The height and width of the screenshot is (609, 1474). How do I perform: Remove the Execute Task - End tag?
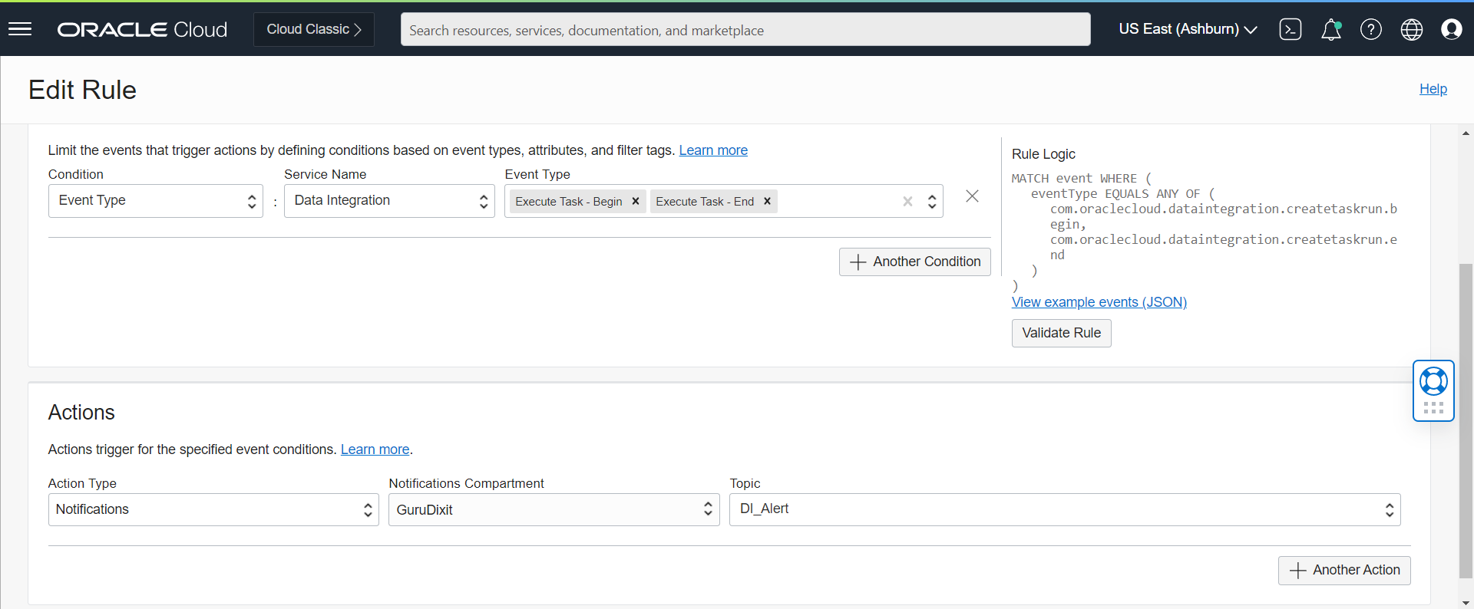click(767, 201)
